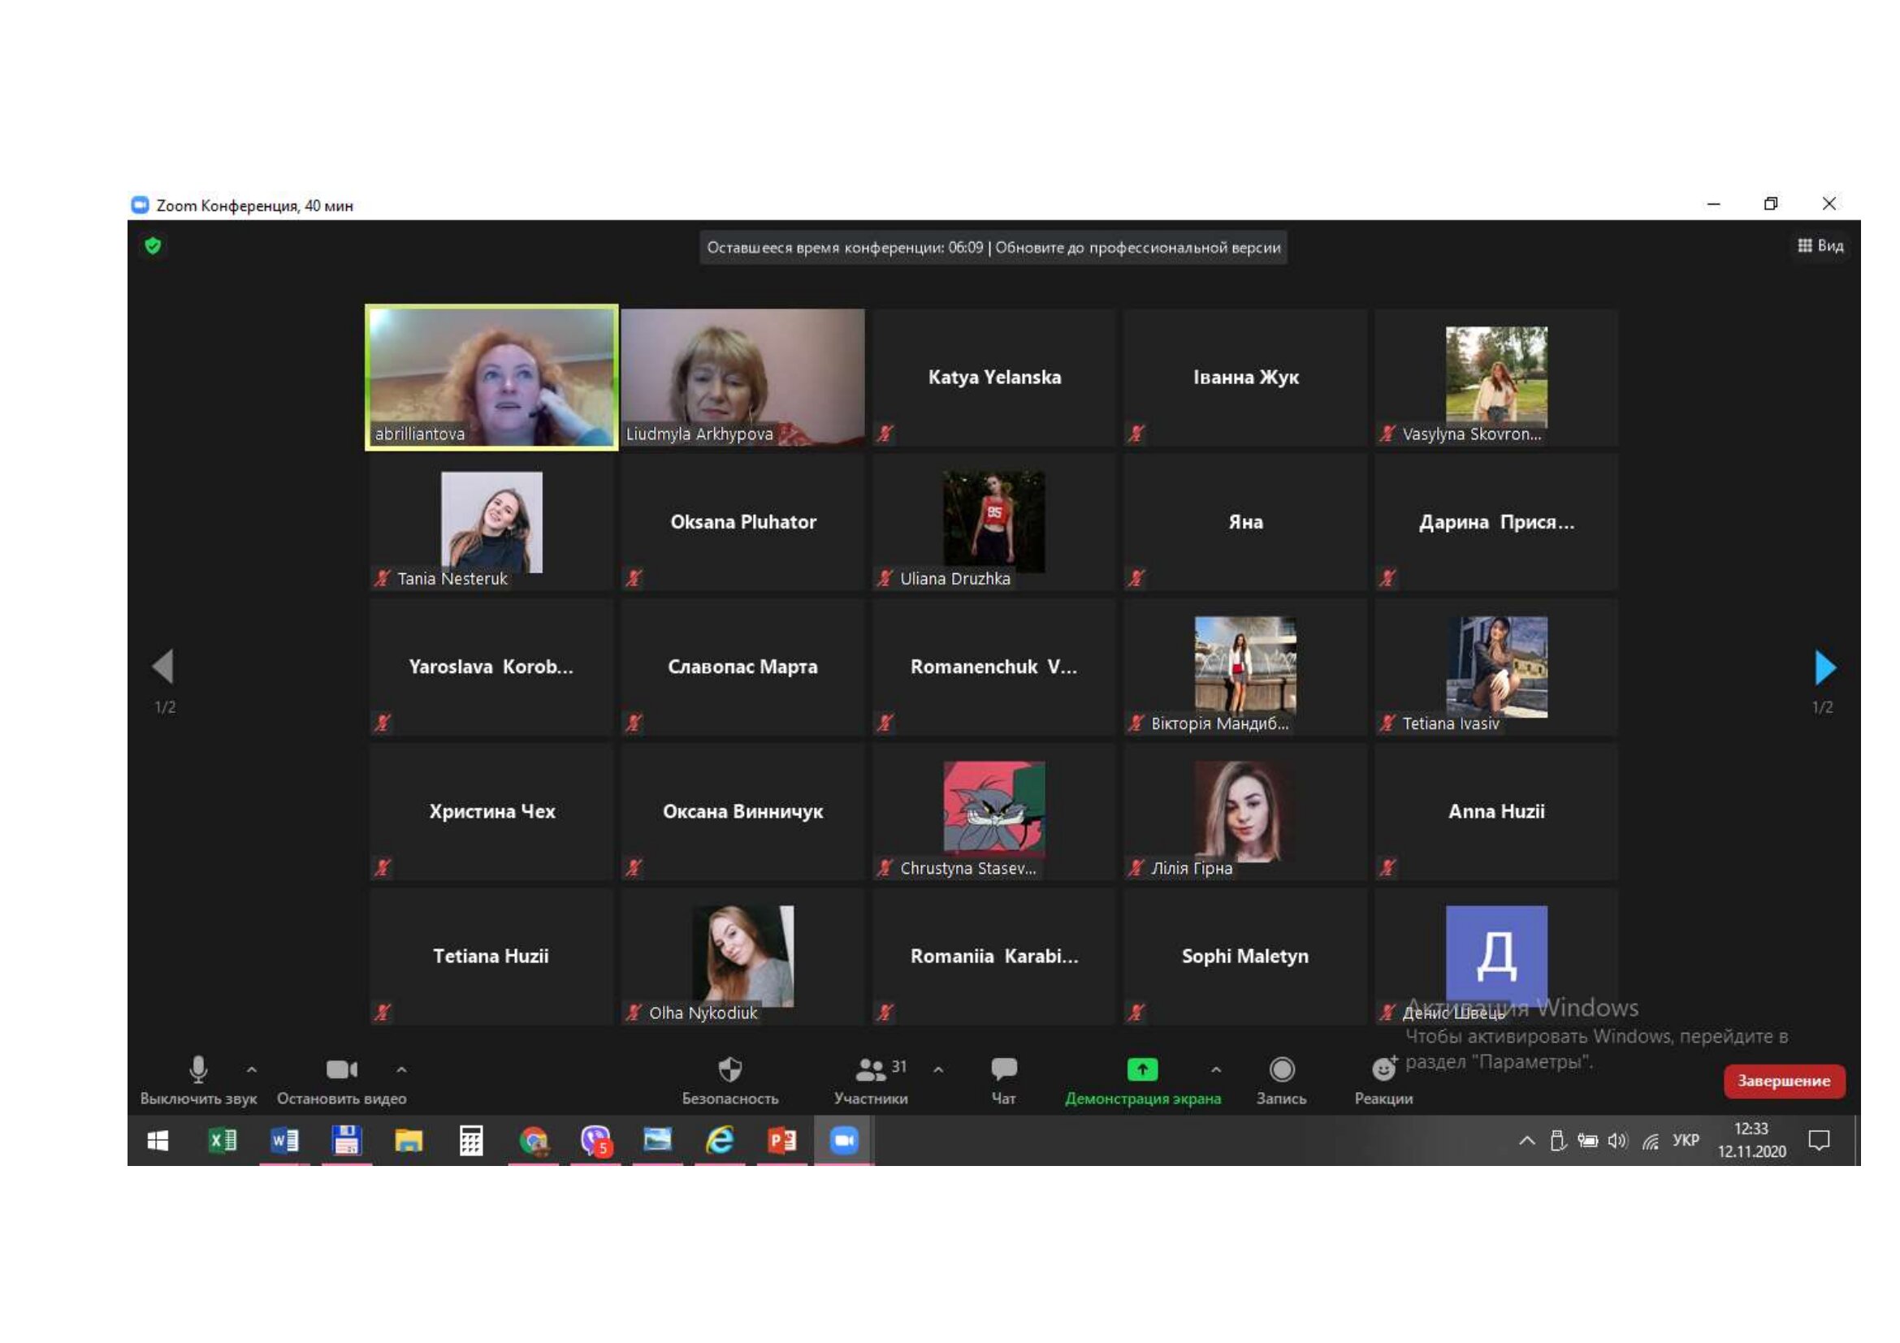Screen dimensions: 1900x1343
Task: Click the Завершение end meeting button
Action: [x=1783, y=1081]
